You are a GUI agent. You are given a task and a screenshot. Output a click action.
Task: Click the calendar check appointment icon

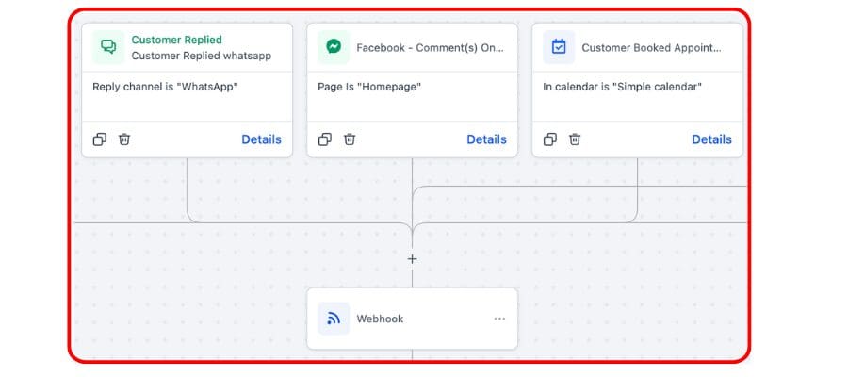[x=559, y=47]
